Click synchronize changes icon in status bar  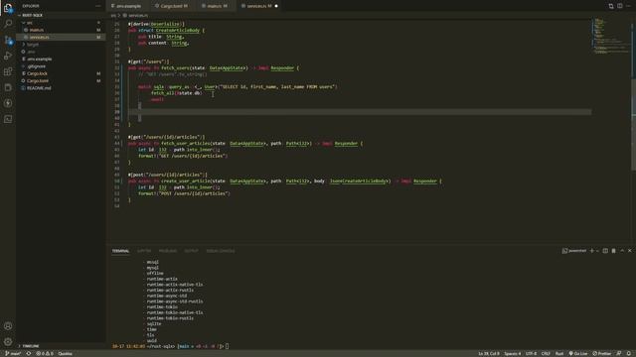tap(29, 354)
